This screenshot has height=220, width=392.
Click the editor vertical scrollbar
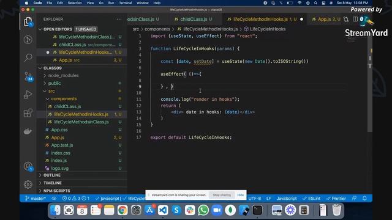370,82
